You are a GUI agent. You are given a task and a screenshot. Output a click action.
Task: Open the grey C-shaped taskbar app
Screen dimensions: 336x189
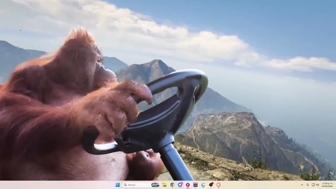coord(203,185)
